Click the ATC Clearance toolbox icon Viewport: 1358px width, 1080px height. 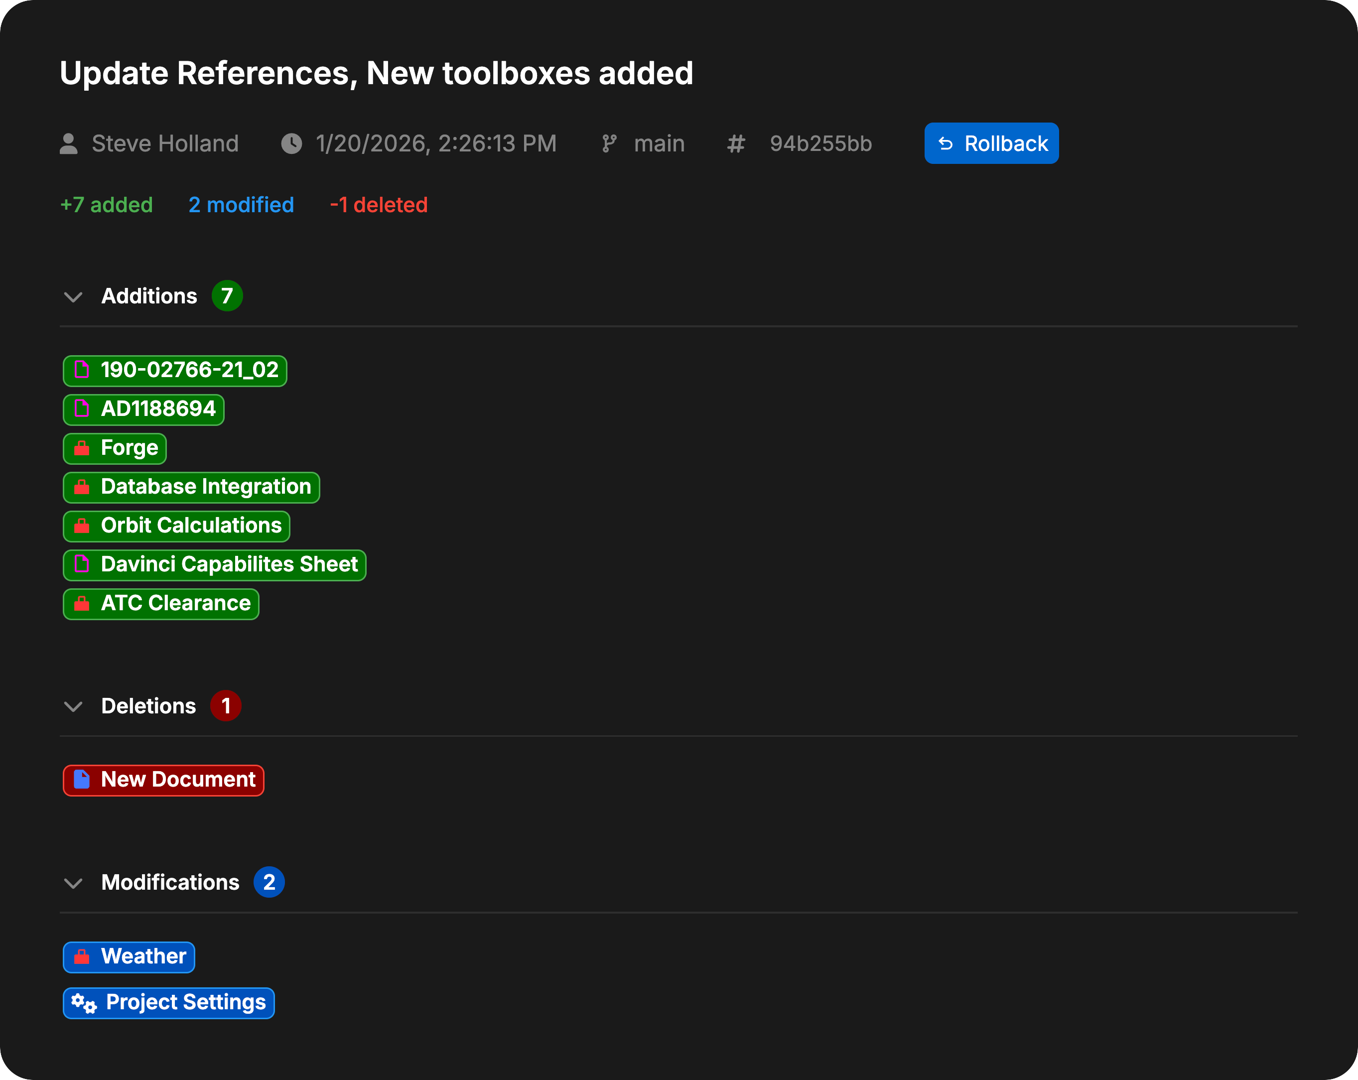[82, 604]
